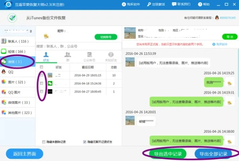The height and width of the screenshot is (161, 239).
Task: Click the contacts icon beside 联系人
Action: (x=4, y=41)
